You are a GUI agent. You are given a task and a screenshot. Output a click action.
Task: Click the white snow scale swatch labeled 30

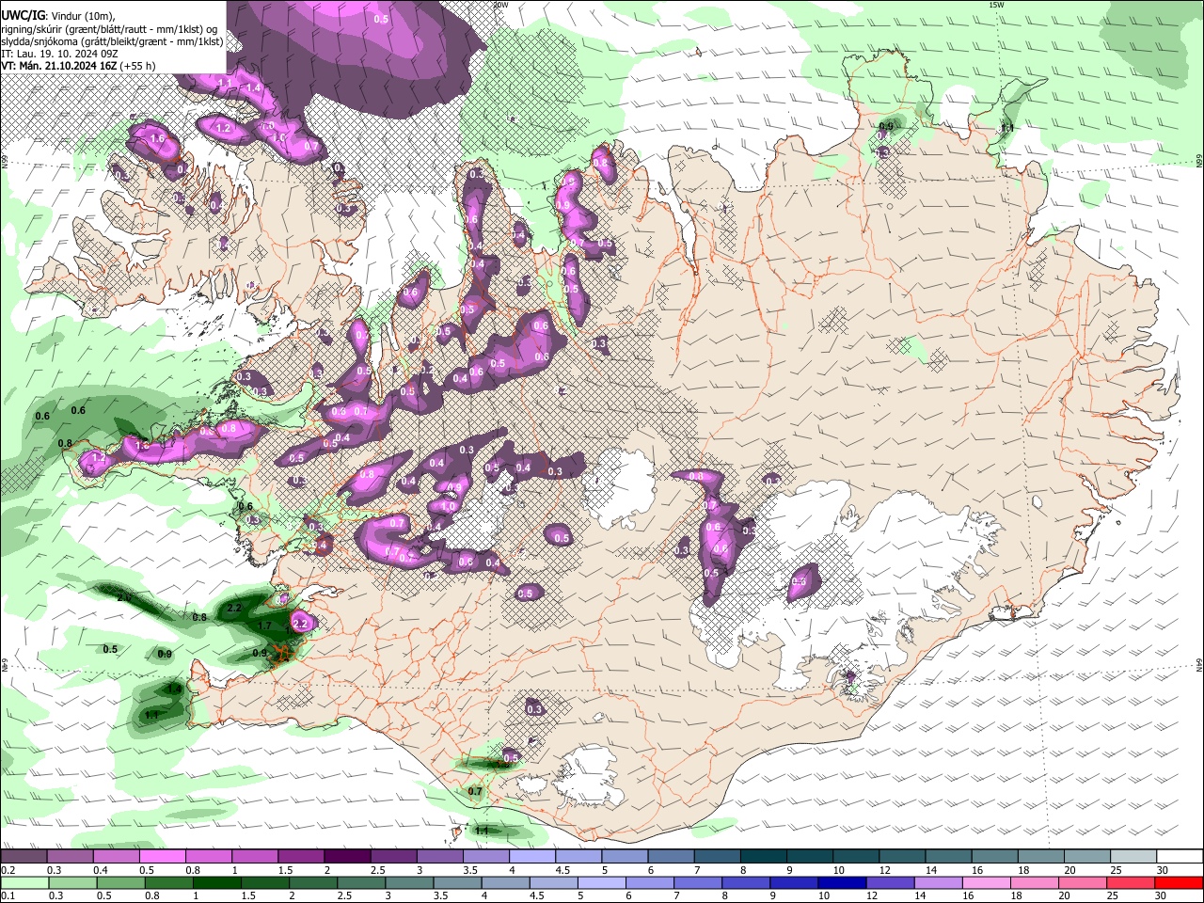pyautogui.click(x=1180, y=856)
